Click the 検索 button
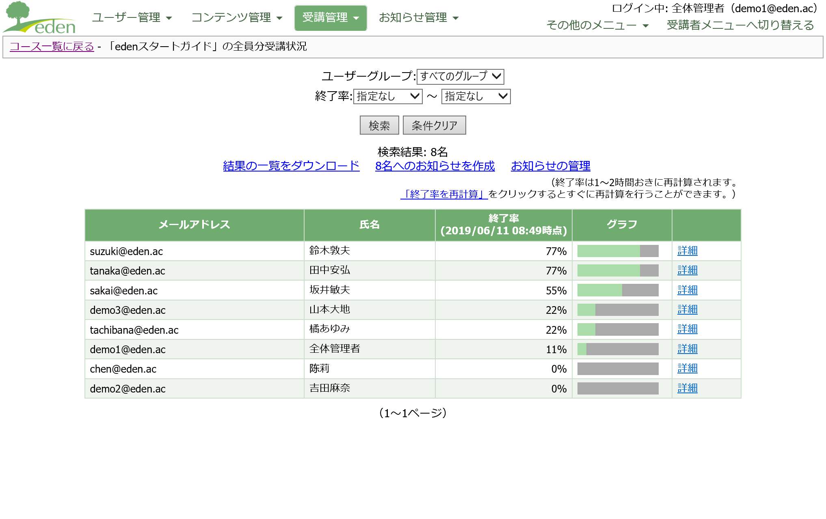This screenshot has height=519, width=826. (x=379, y=125)
